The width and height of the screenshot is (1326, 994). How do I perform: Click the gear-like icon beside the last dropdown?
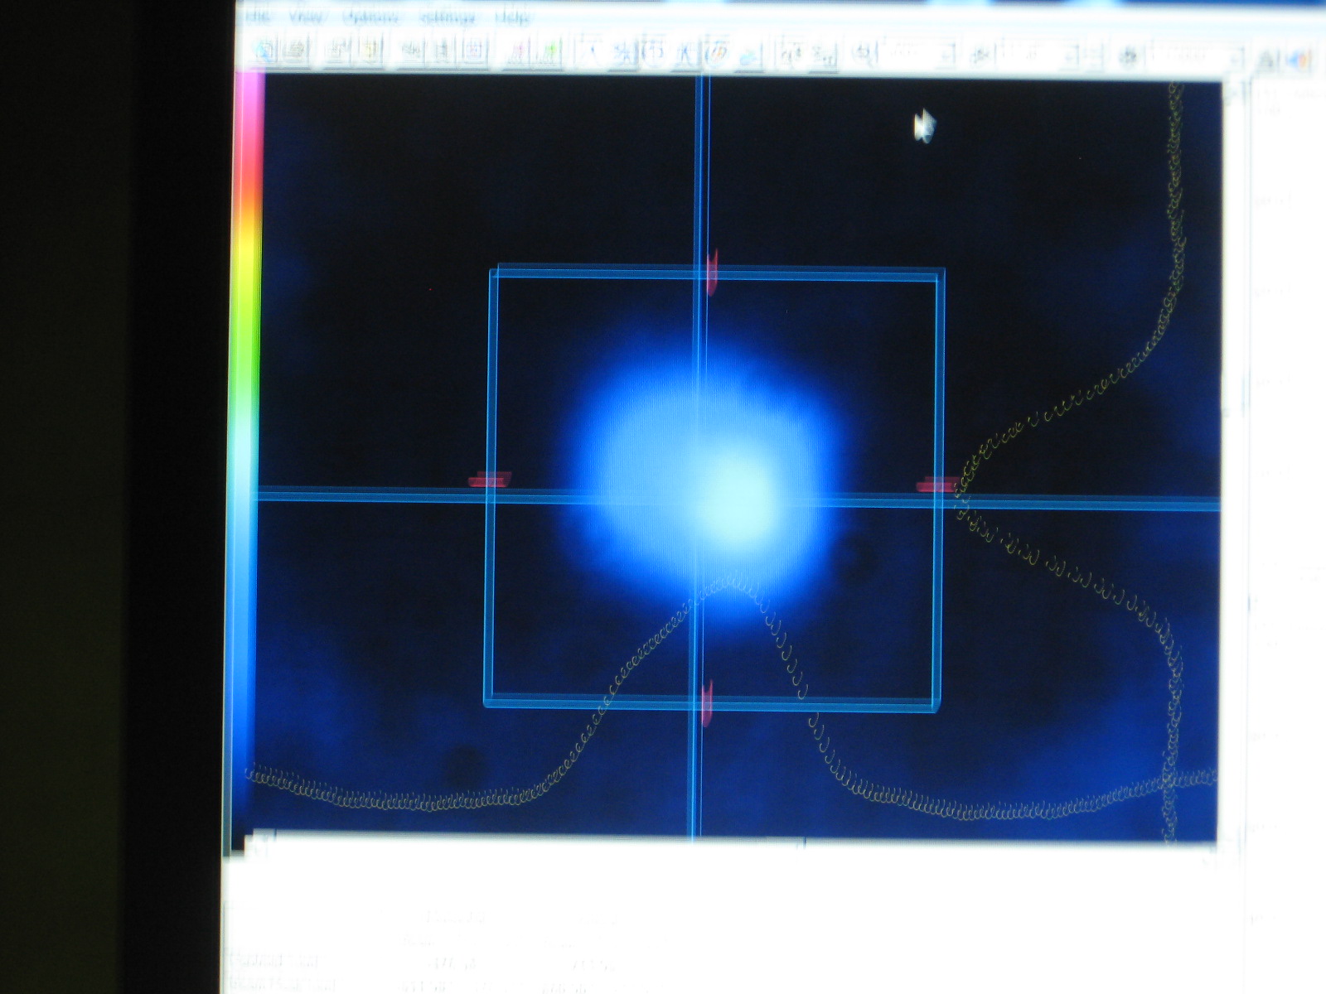tap(1127, 57)
